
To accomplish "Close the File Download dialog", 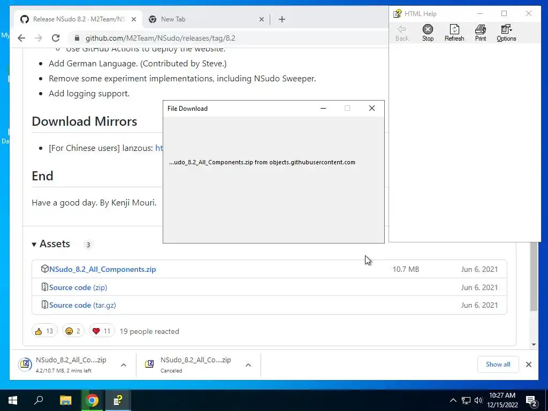I will pos(372,108).
